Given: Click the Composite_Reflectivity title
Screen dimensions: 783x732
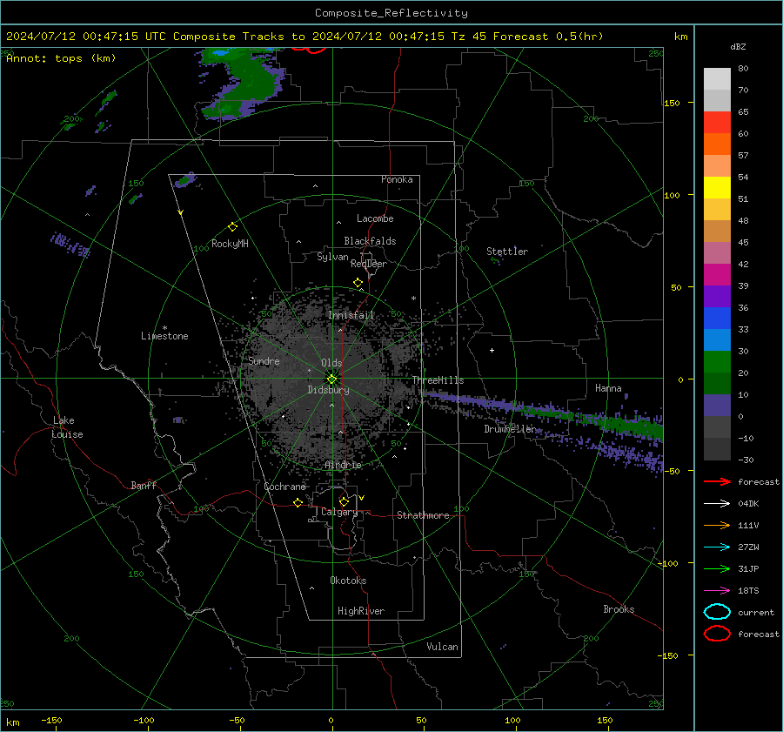Looking at the screenshot, I should [x=391, y=13].
